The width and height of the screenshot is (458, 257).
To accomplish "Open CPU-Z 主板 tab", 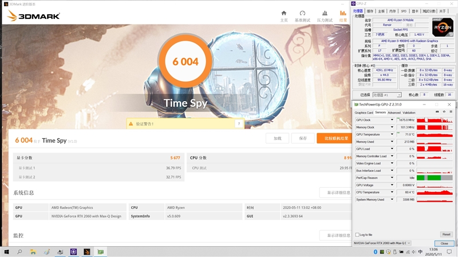I will tap(381, 11).
